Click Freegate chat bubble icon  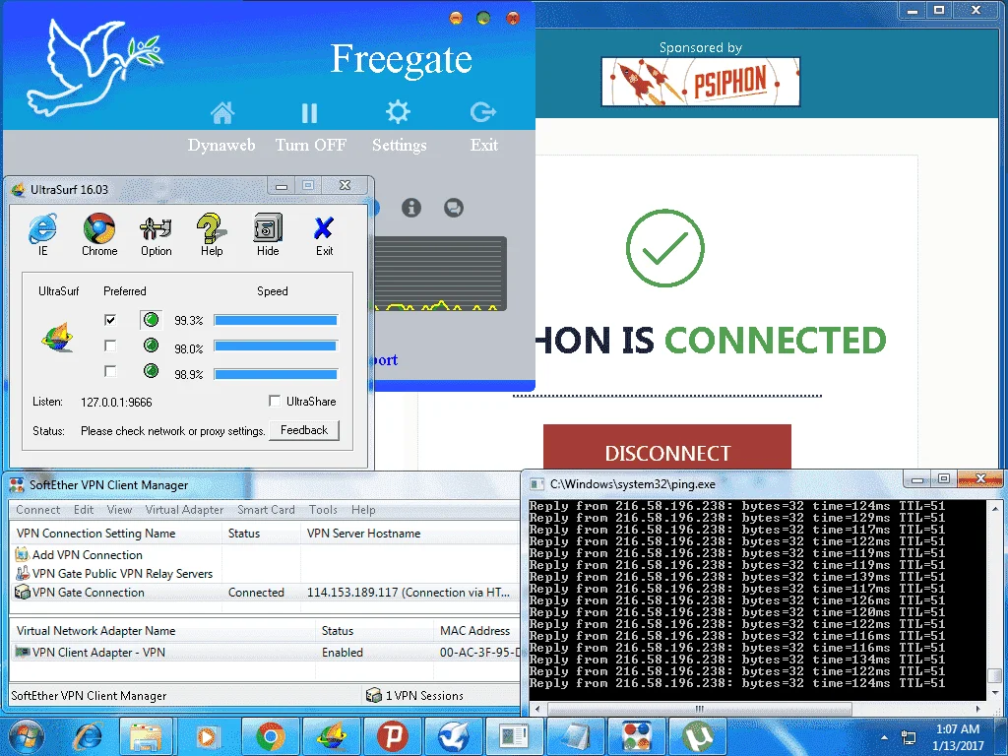click(453, 208)
